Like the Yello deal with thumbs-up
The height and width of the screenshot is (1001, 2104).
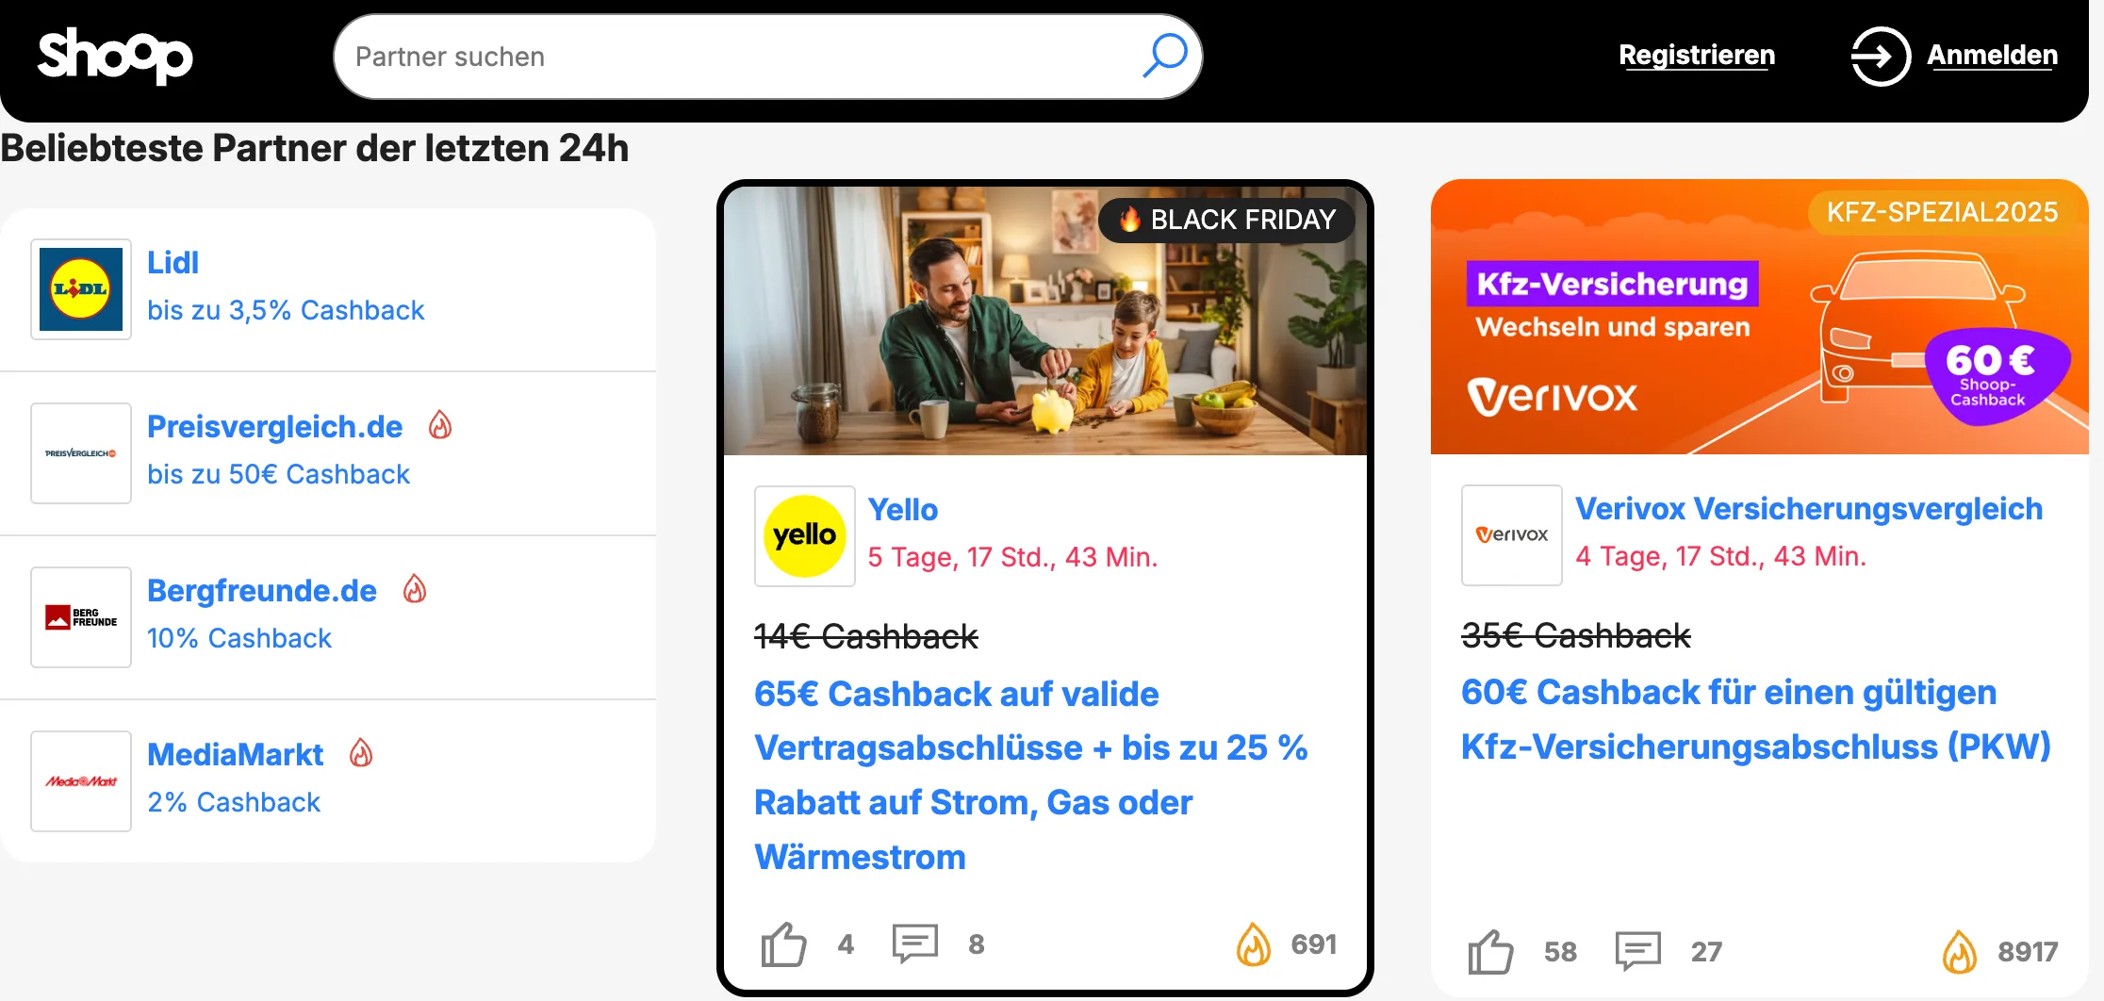783,944
